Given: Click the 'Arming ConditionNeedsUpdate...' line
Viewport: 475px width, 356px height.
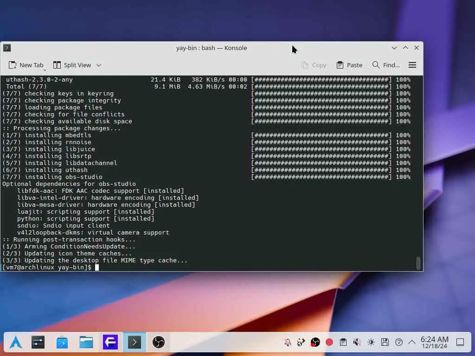Looking at the screenshot, I should click(x=69, y=247).
